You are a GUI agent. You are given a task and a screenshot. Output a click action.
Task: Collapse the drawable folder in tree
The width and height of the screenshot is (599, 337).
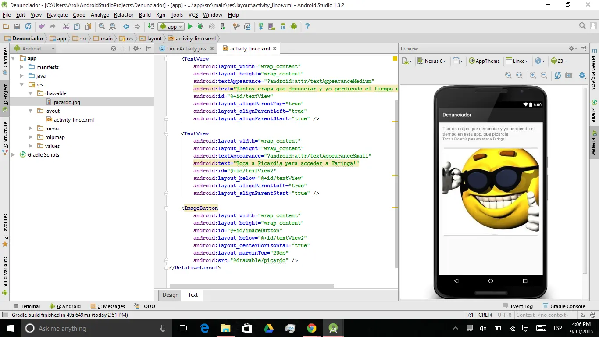point(31,93)
